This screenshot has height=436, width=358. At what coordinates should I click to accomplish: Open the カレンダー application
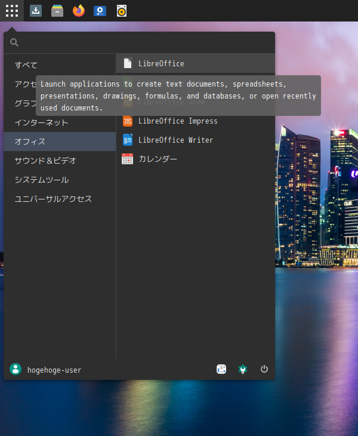point(196,159)
